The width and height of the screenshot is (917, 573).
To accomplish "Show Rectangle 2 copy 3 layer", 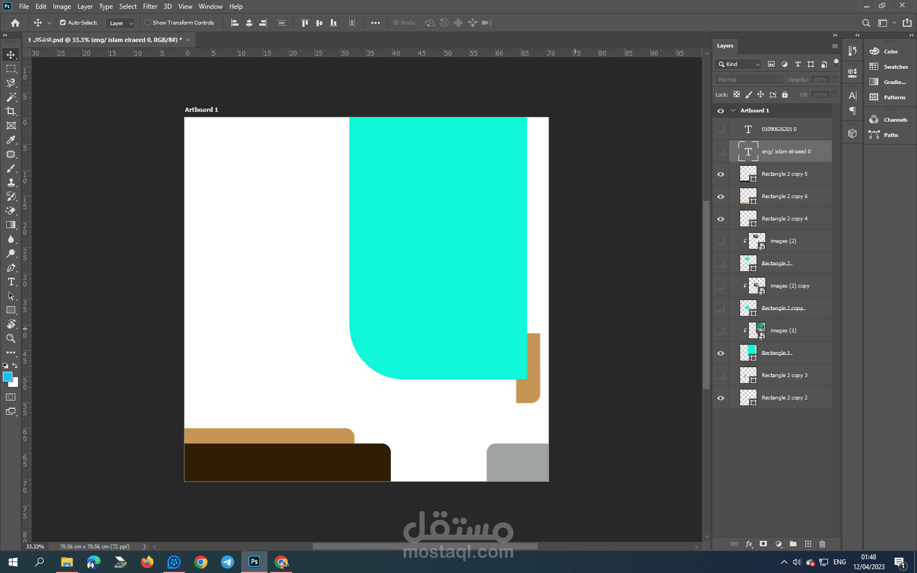I will 720,375.
